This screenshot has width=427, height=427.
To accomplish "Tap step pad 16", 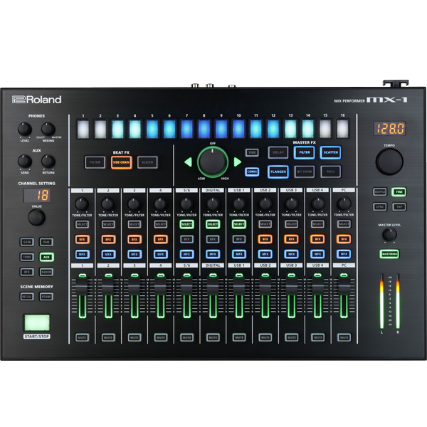I will point(342,130).
